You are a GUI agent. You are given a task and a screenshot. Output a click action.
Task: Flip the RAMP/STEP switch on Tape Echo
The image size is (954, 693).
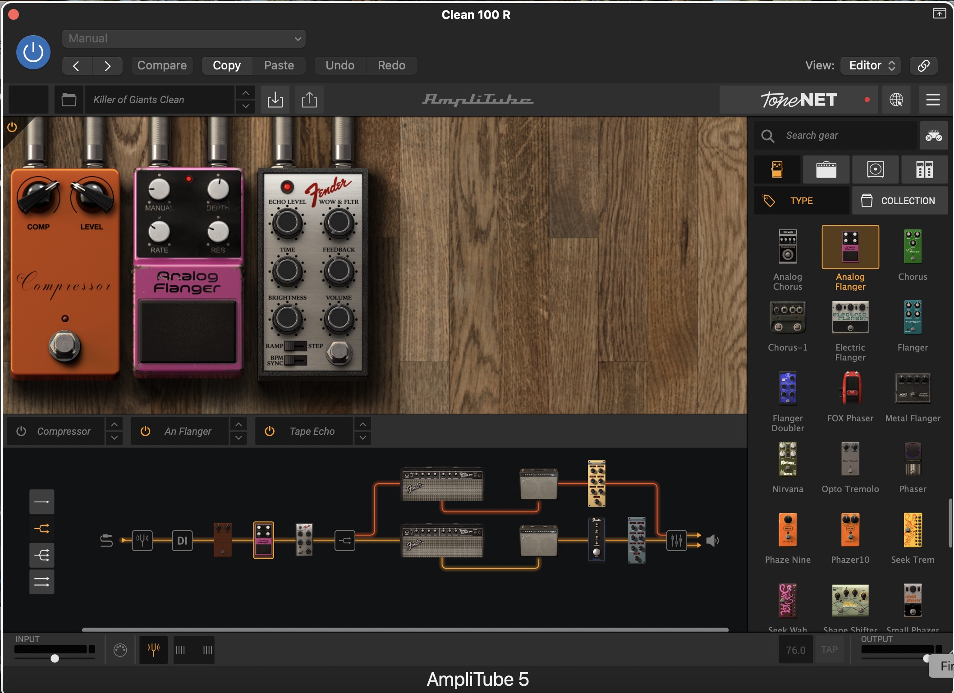[x=296, y=346]
